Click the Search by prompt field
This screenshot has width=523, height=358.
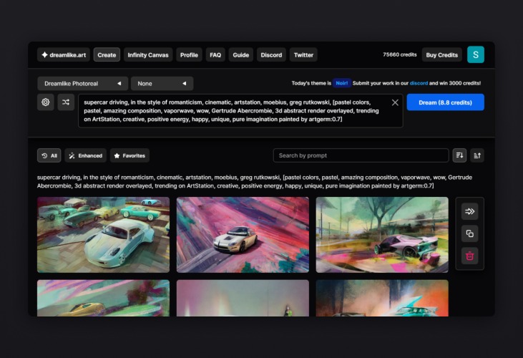click(x=361, y=155)
